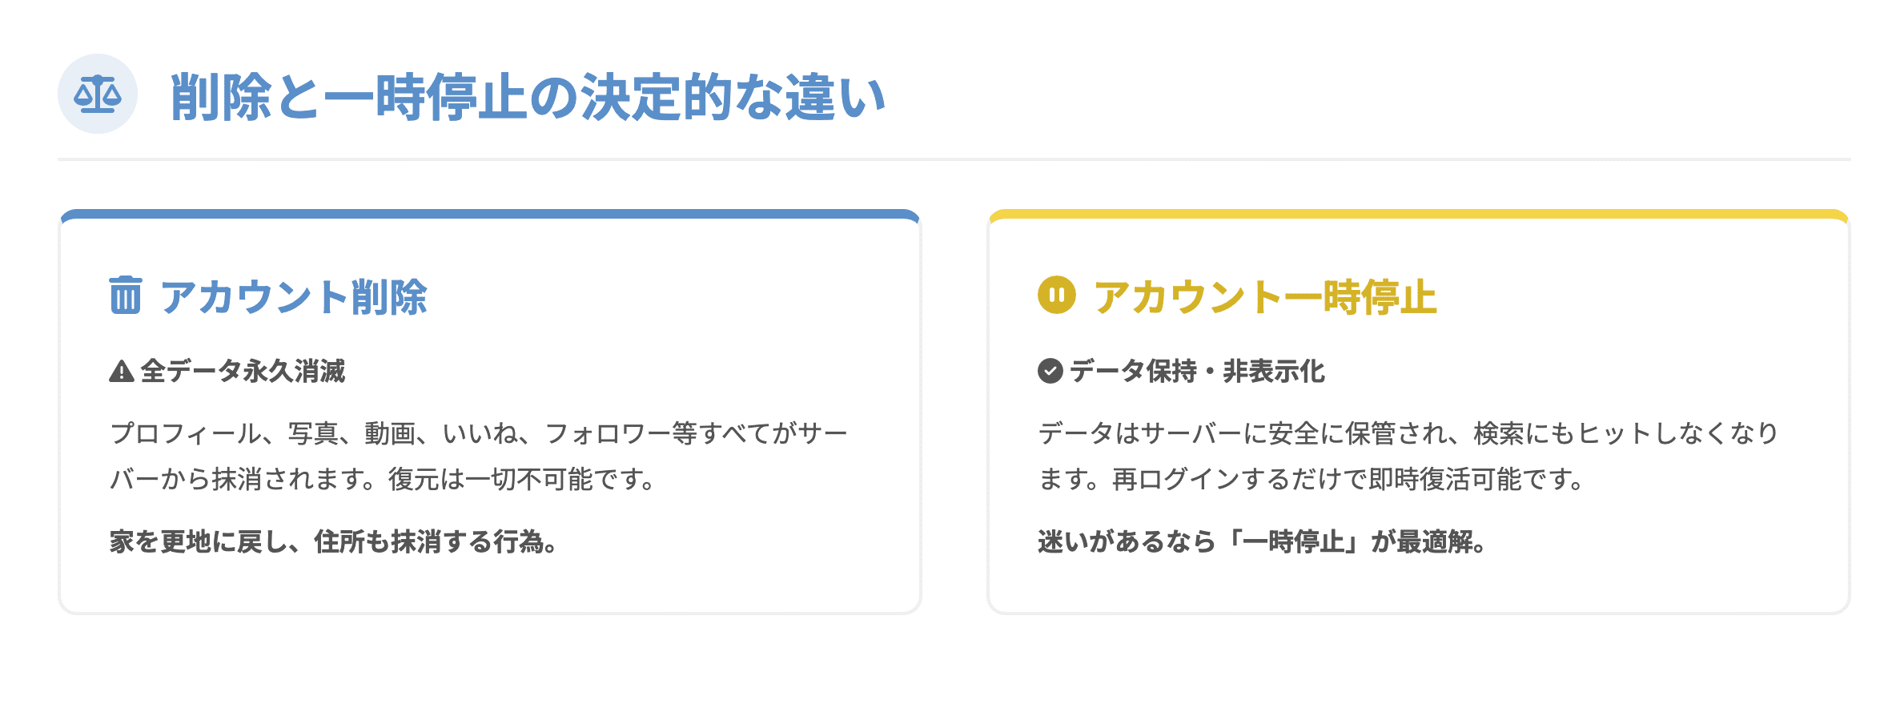The width and height of the screenshot is (1896, 716).
Task: Click the warning triangle icon
Action: tap(122, 372)
